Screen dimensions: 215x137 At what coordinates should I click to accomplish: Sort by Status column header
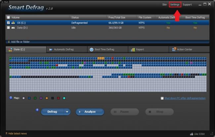click(x=75, y=17)
